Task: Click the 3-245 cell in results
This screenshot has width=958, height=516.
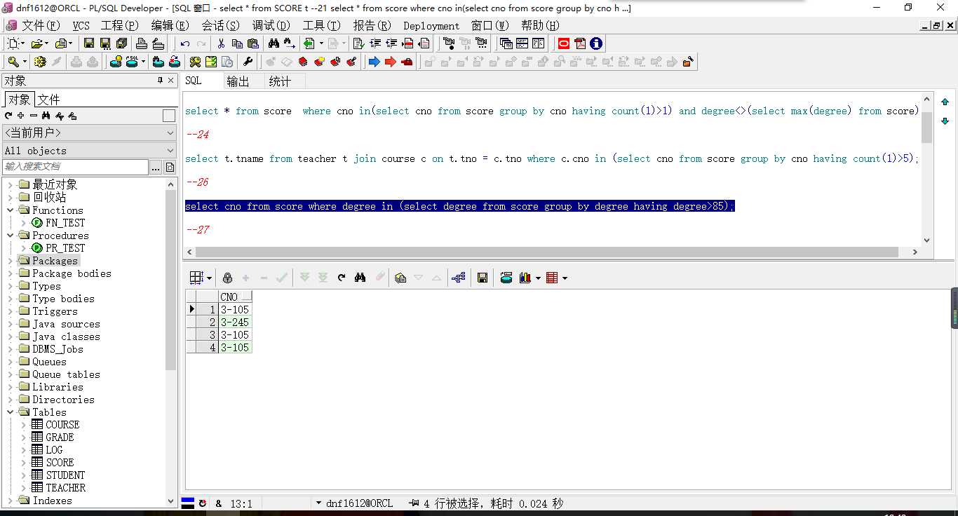Action: [234, 322]
